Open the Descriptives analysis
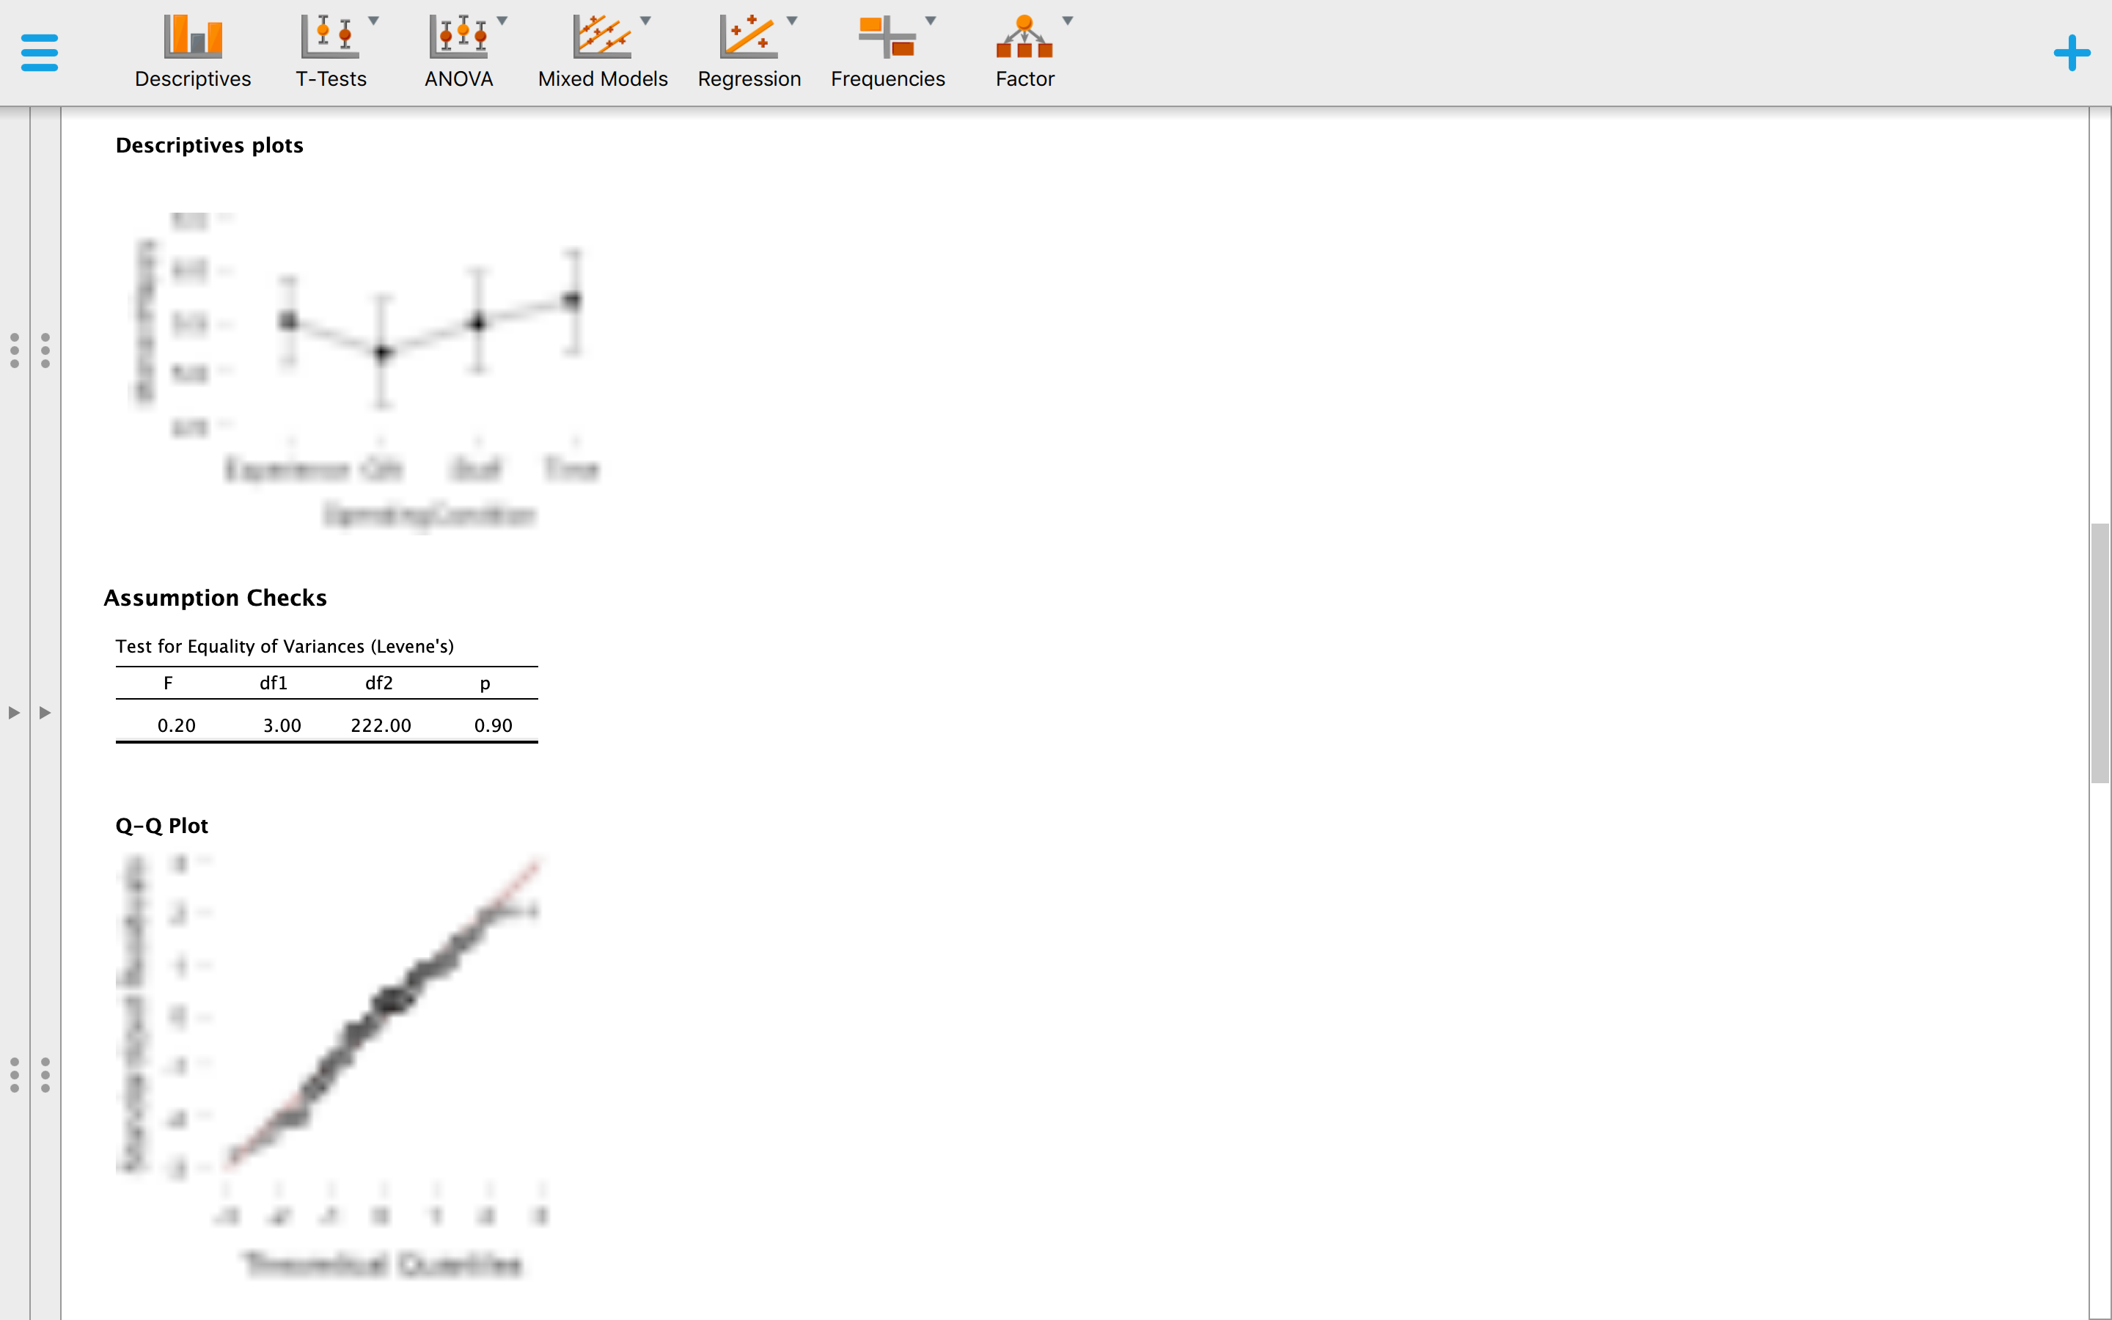Viewport: 2112px width, 1320px height. [x=192, y=50]
